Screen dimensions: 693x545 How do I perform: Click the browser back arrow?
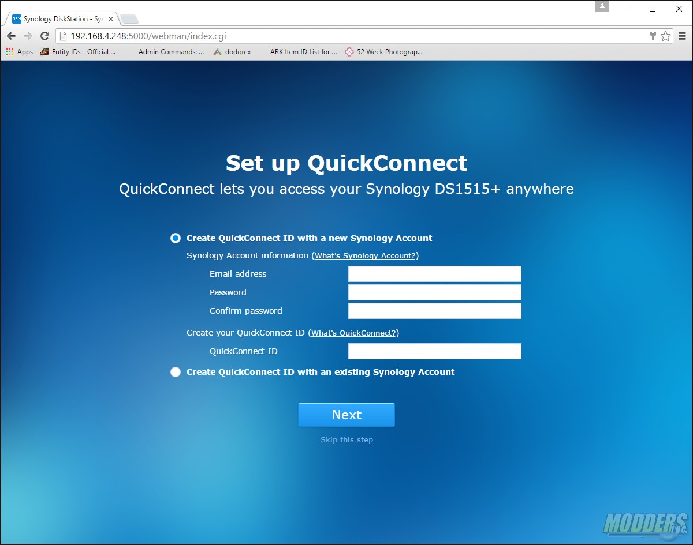pyautogui.click(x=11, y=36)
